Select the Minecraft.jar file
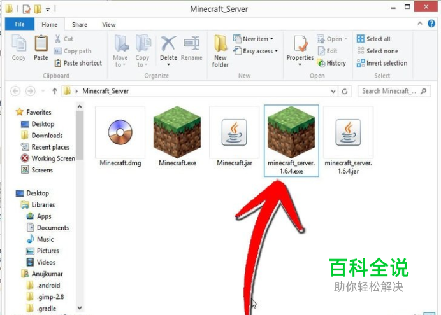Screen dimensions: 441x315 coord(235,136)
